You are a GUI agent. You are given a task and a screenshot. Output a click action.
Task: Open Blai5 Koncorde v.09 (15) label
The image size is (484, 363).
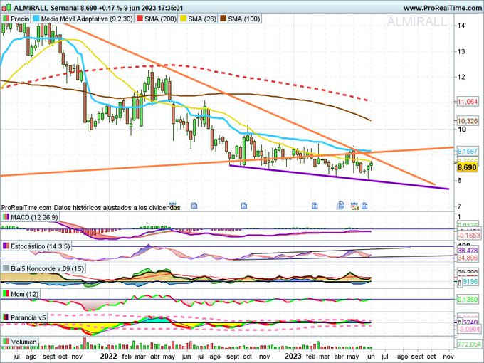pos(47,268)
